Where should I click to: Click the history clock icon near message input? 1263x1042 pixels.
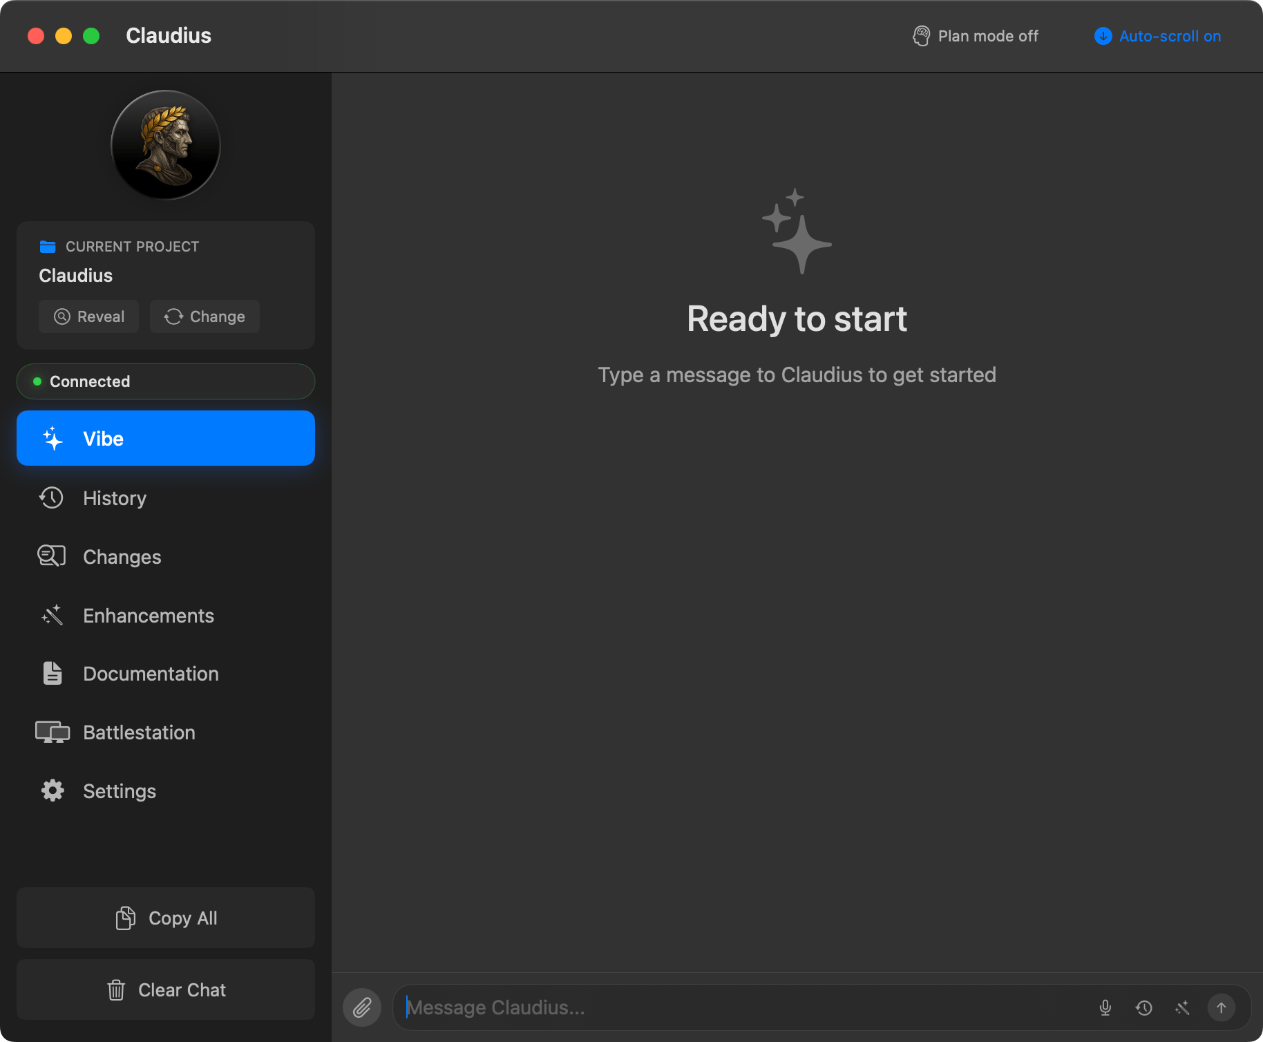[x=1144, y=1007]
